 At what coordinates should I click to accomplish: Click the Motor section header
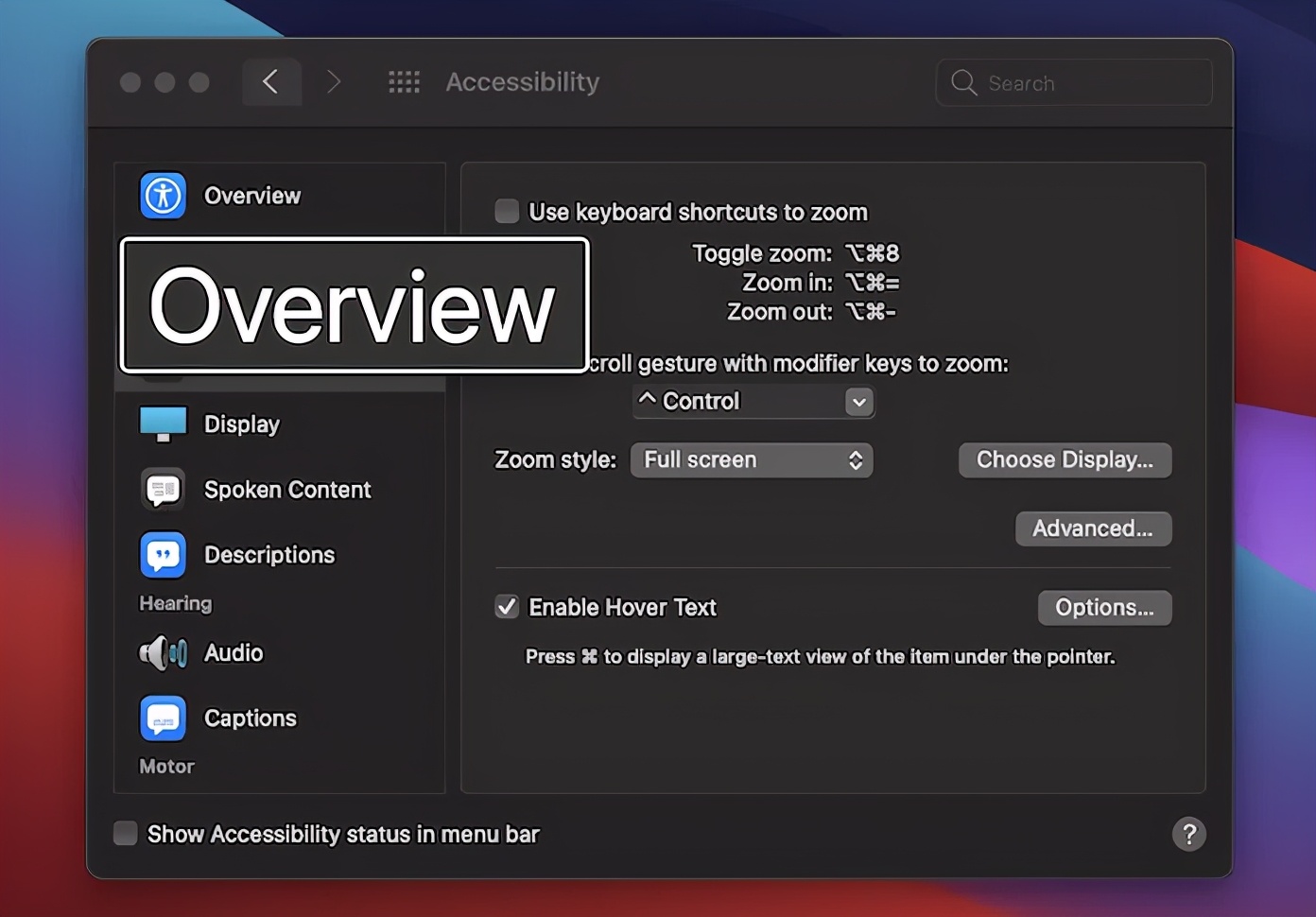166,767
